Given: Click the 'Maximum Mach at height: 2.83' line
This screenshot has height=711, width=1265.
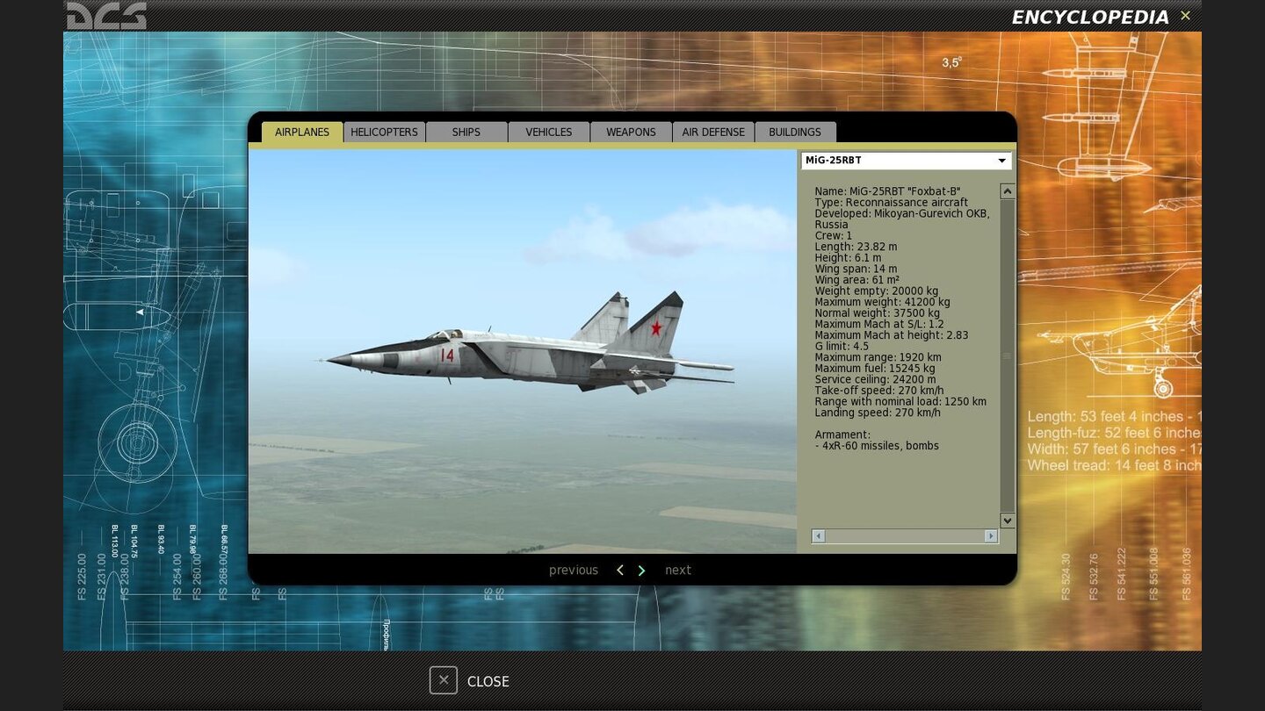Looking at the screenshot, I should coord(891,335).
